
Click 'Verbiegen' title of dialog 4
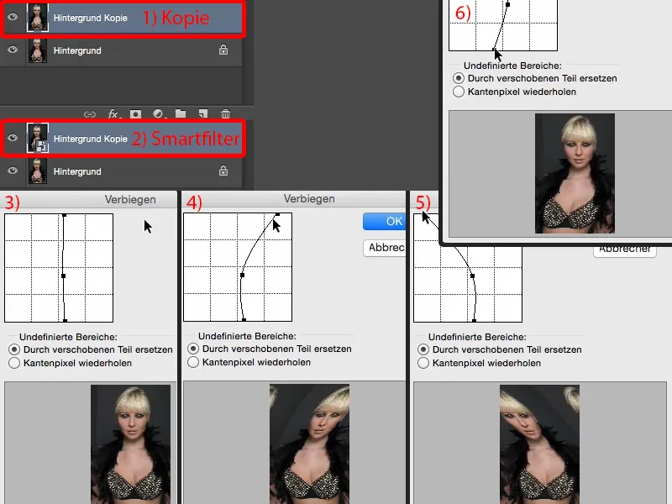[309, 199]
